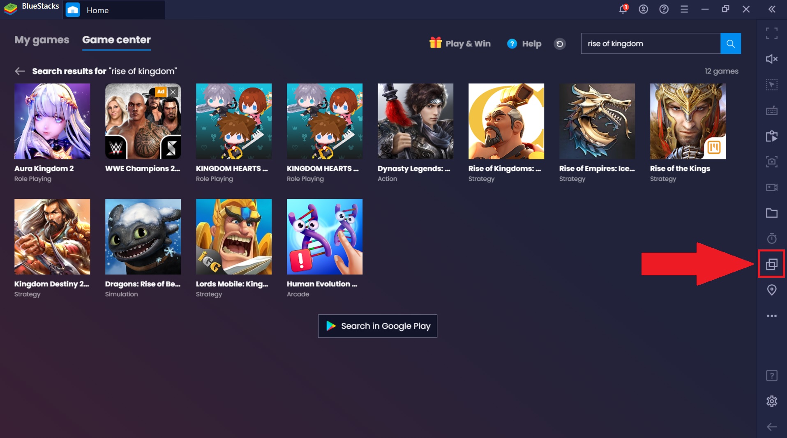Open settings with the gear icon
The height and width of the screenshot is (438, 787).
[772, 401]
